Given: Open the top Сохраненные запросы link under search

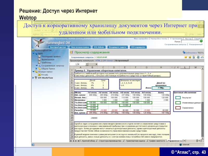Looking at the screenshot, I should click(x=175, y=44).
